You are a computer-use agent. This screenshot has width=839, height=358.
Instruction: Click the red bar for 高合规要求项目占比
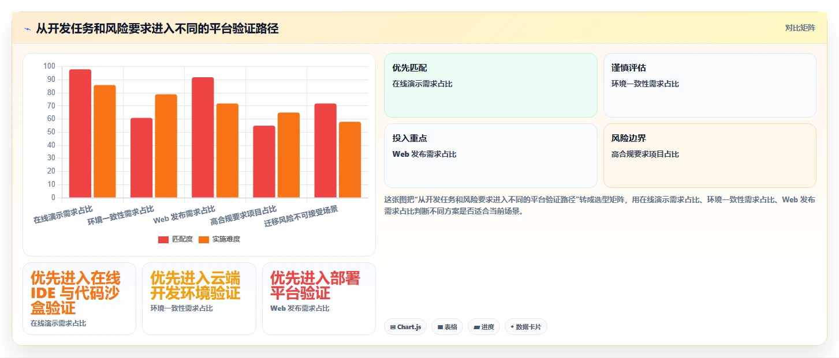(264, 161)
